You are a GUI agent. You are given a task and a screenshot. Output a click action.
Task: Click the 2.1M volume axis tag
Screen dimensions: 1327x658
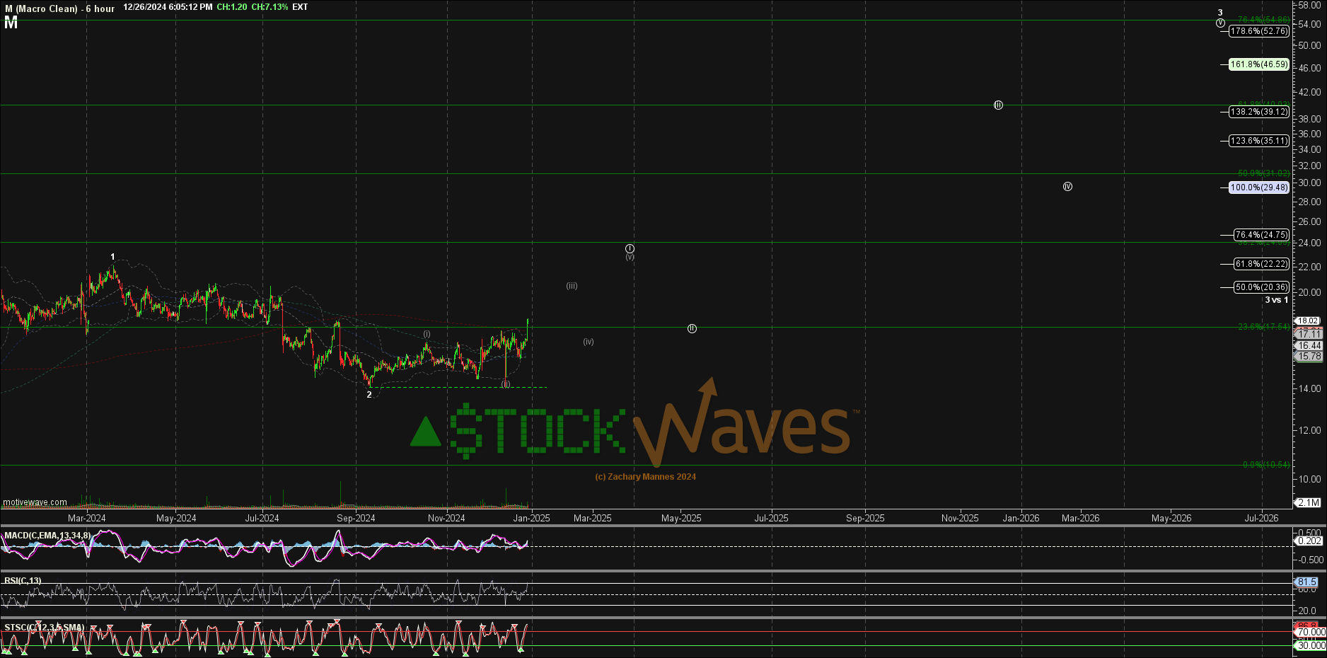click(x=1308, y=502)
